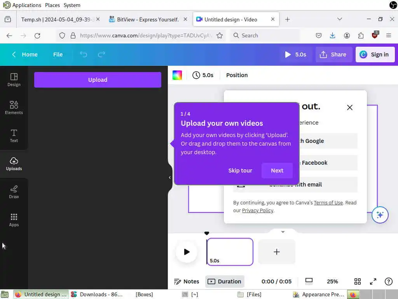Open the uBlock Origin shield icon
This screenshot has width=398, height=299.
[x=375, y=35]
